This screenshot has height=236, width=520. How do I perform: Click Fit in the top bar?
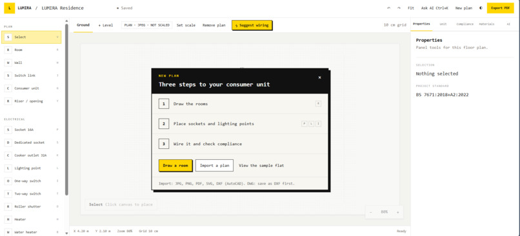(410, 8)
